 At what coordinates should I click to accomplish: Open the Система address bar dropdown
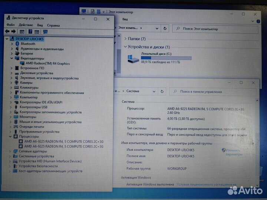[x=154, y=91]
